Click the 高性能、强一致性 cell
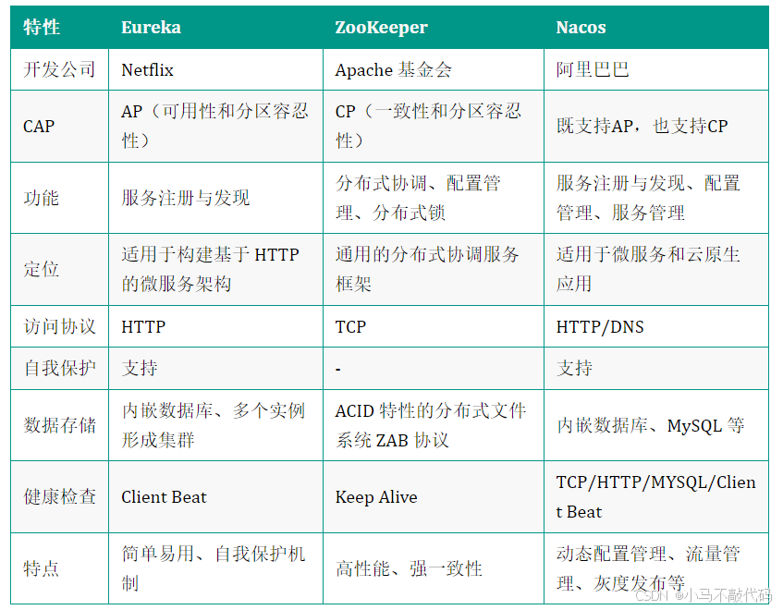 point(434,568)
